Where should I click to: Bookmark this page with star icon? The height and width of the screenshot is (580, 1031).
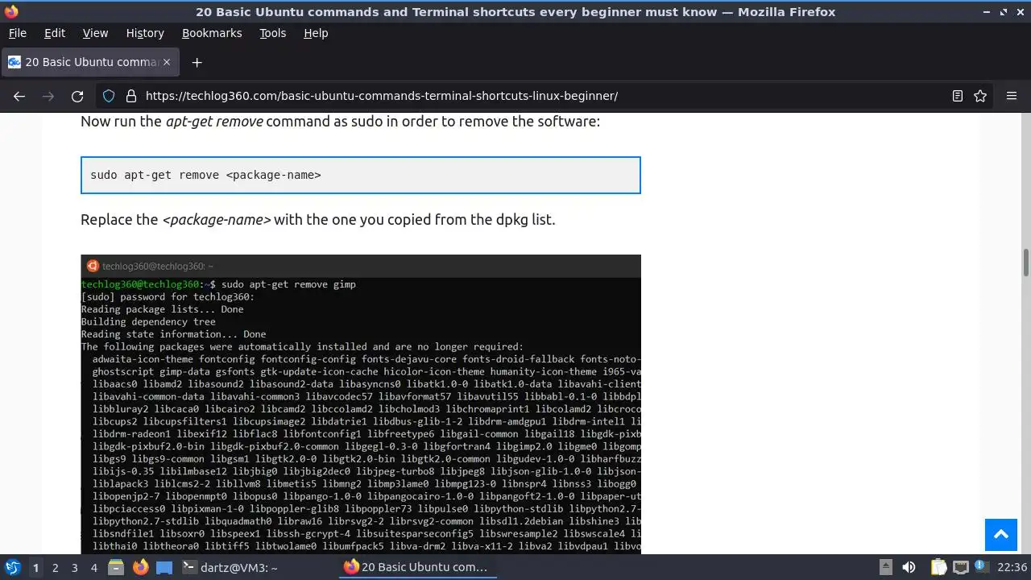click(980, 96)
